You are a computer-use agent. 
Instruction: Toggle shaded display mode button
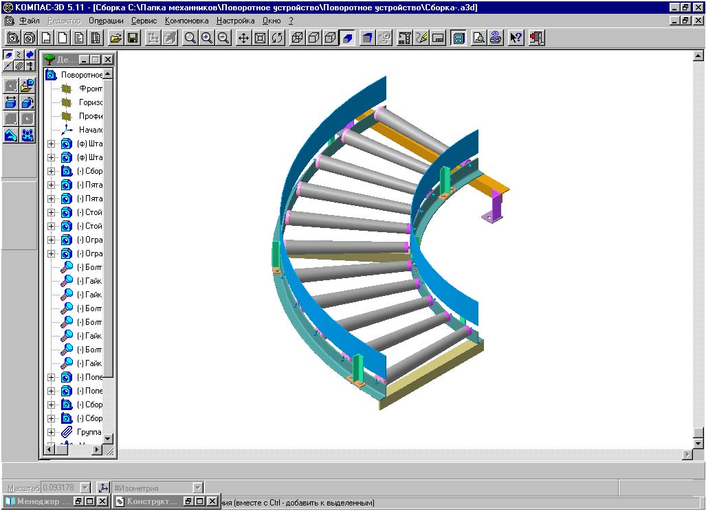348,38
